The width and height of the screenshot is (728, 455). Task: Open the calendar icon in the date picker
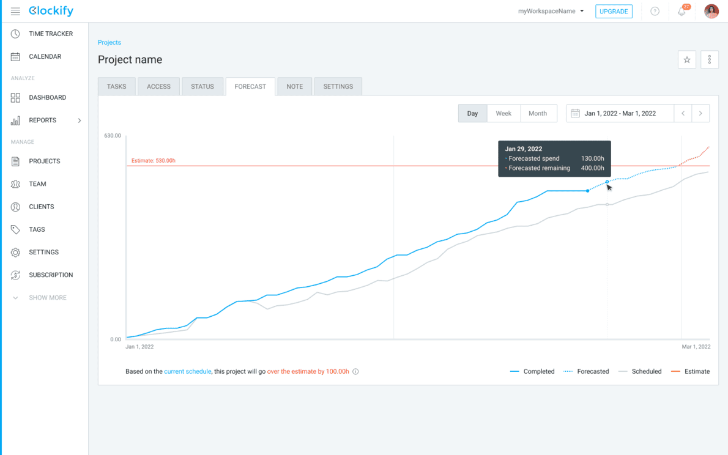pyautogui.click(x=574, y=113)
